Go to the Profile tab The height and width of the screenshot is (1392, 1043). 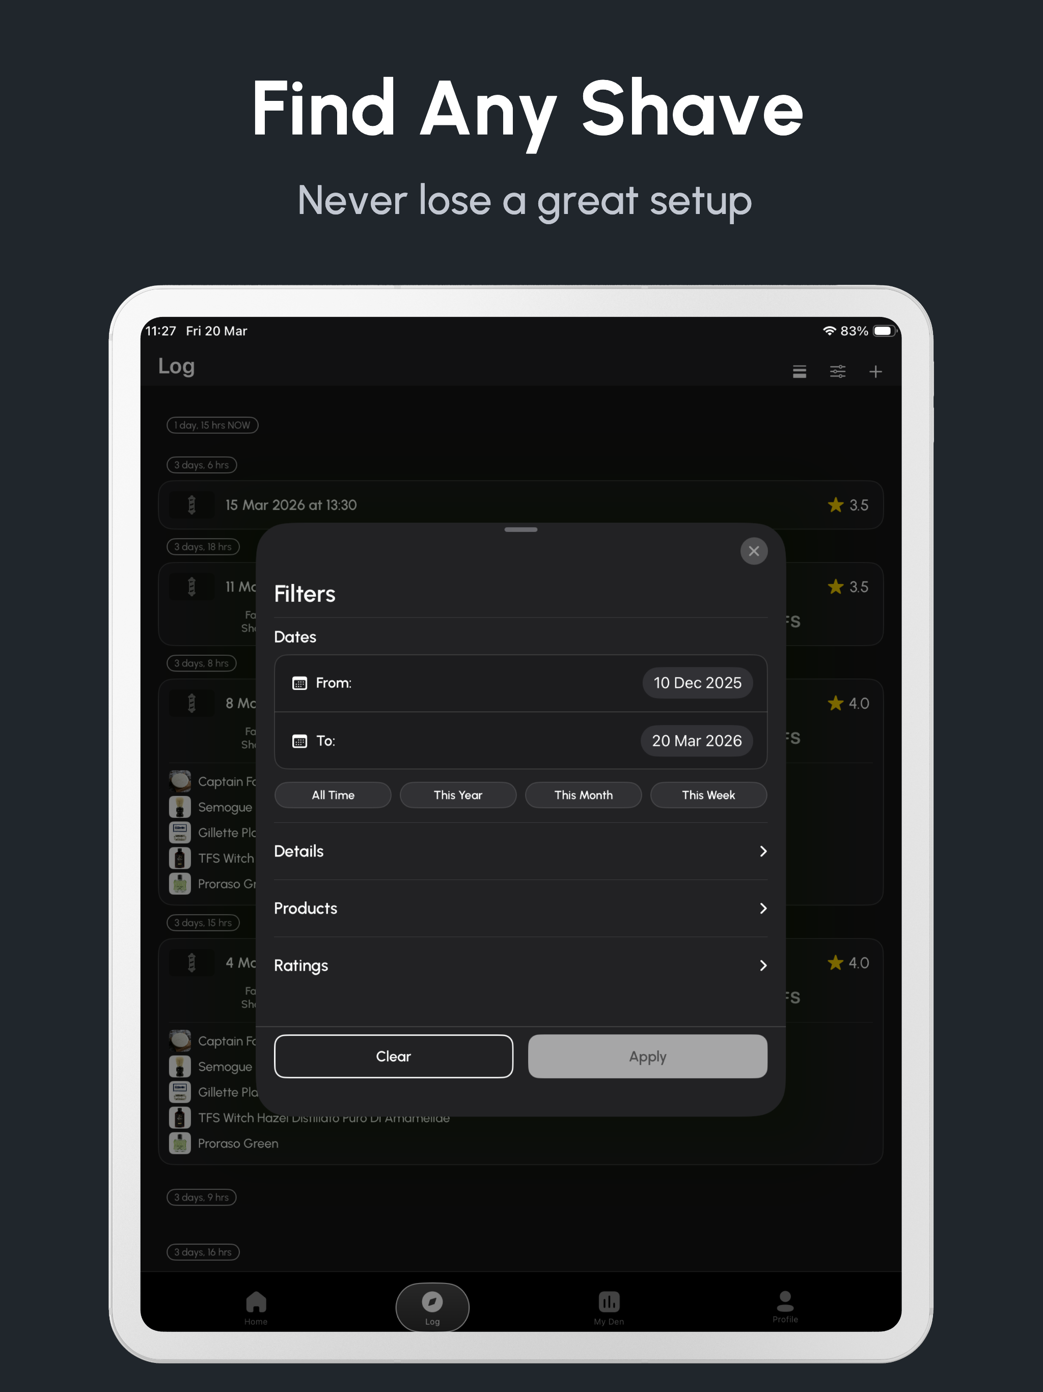[x=785, y=1306]
